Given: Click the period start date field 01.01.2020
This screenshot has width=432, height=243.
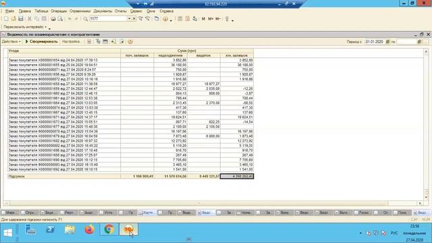Looking at the screenshot, I should [375, 42].
